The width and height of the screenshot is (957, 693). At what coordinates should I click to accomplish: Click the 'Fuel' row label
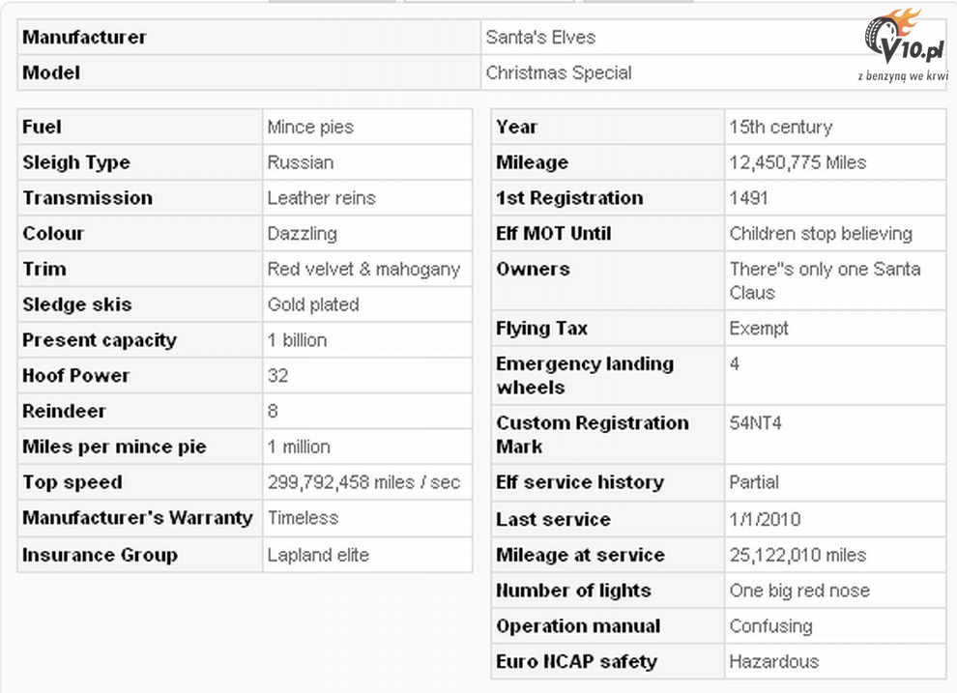tap(43, 127)
